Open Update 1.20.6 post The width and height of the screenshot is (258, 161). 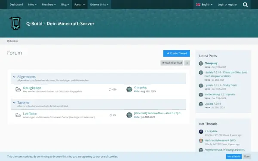tap(212, 103)
